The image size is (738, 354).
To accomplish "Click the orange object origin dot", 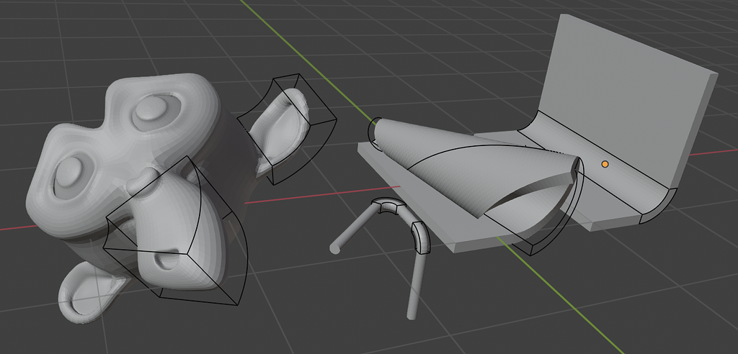I will (x=605, y=164).
